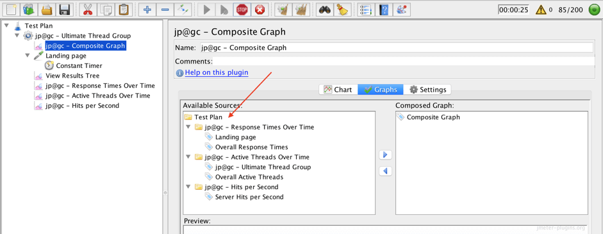This screenshot has height=234, width=603.
Task: Click the Name input field
Action: pos(397,47)
